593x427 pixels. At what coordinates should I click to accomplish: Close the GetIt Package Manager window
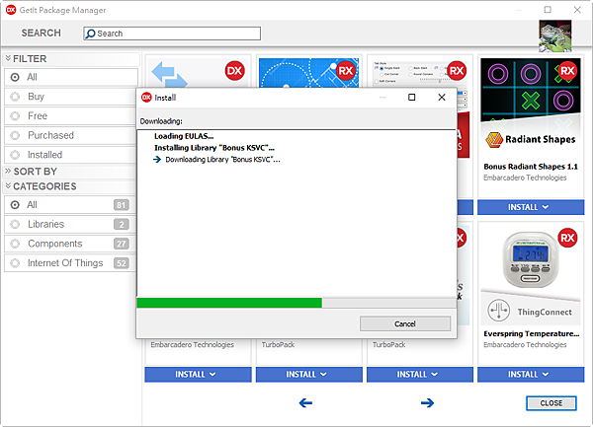577,10
